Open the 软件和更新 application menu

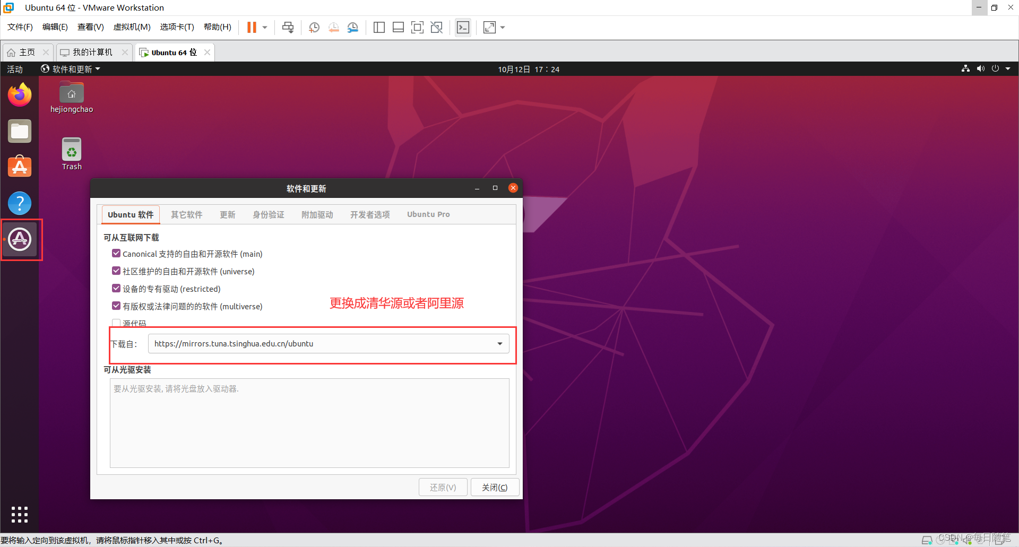click(71, 69)
